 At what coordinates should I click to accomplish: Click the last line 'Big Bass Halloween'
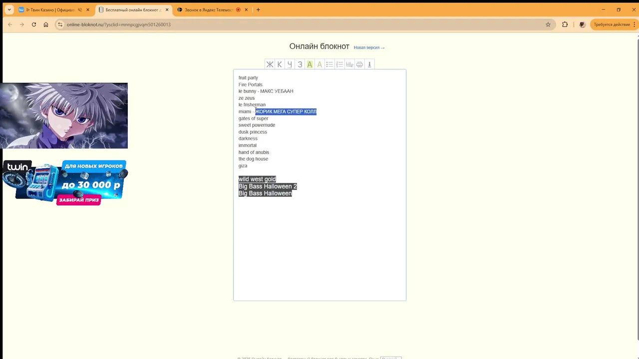(x=265, y=193)
